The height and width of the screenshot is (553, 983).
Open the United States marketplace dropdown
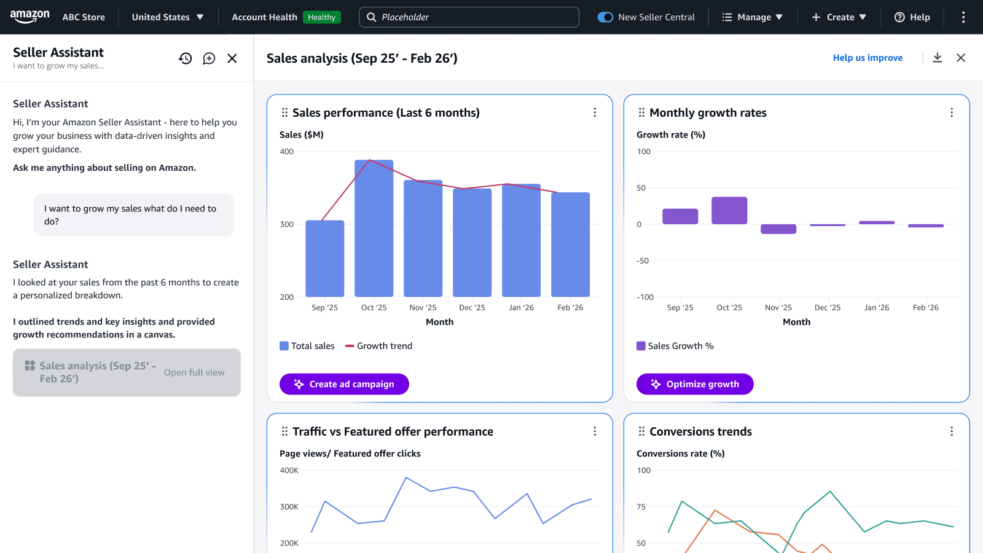(167, 17)
